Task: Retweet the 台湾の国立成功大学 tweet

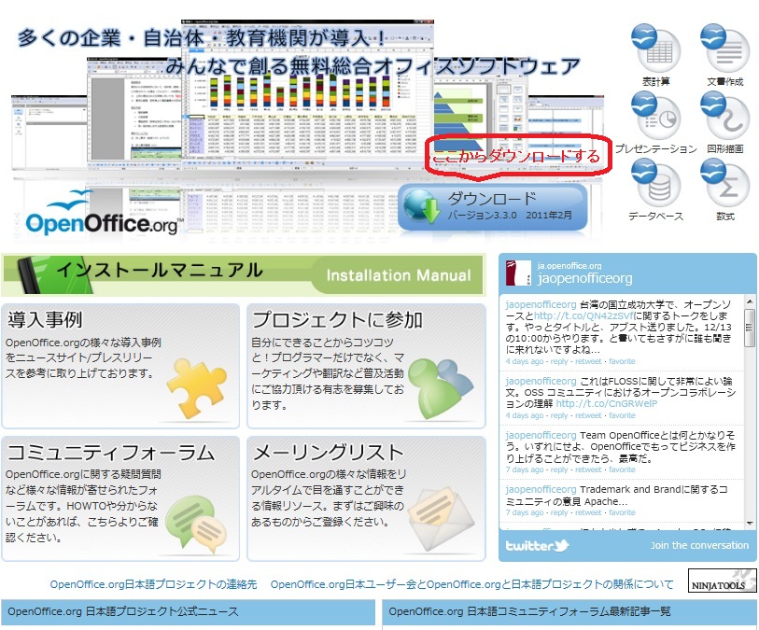Action: point(588,361)
